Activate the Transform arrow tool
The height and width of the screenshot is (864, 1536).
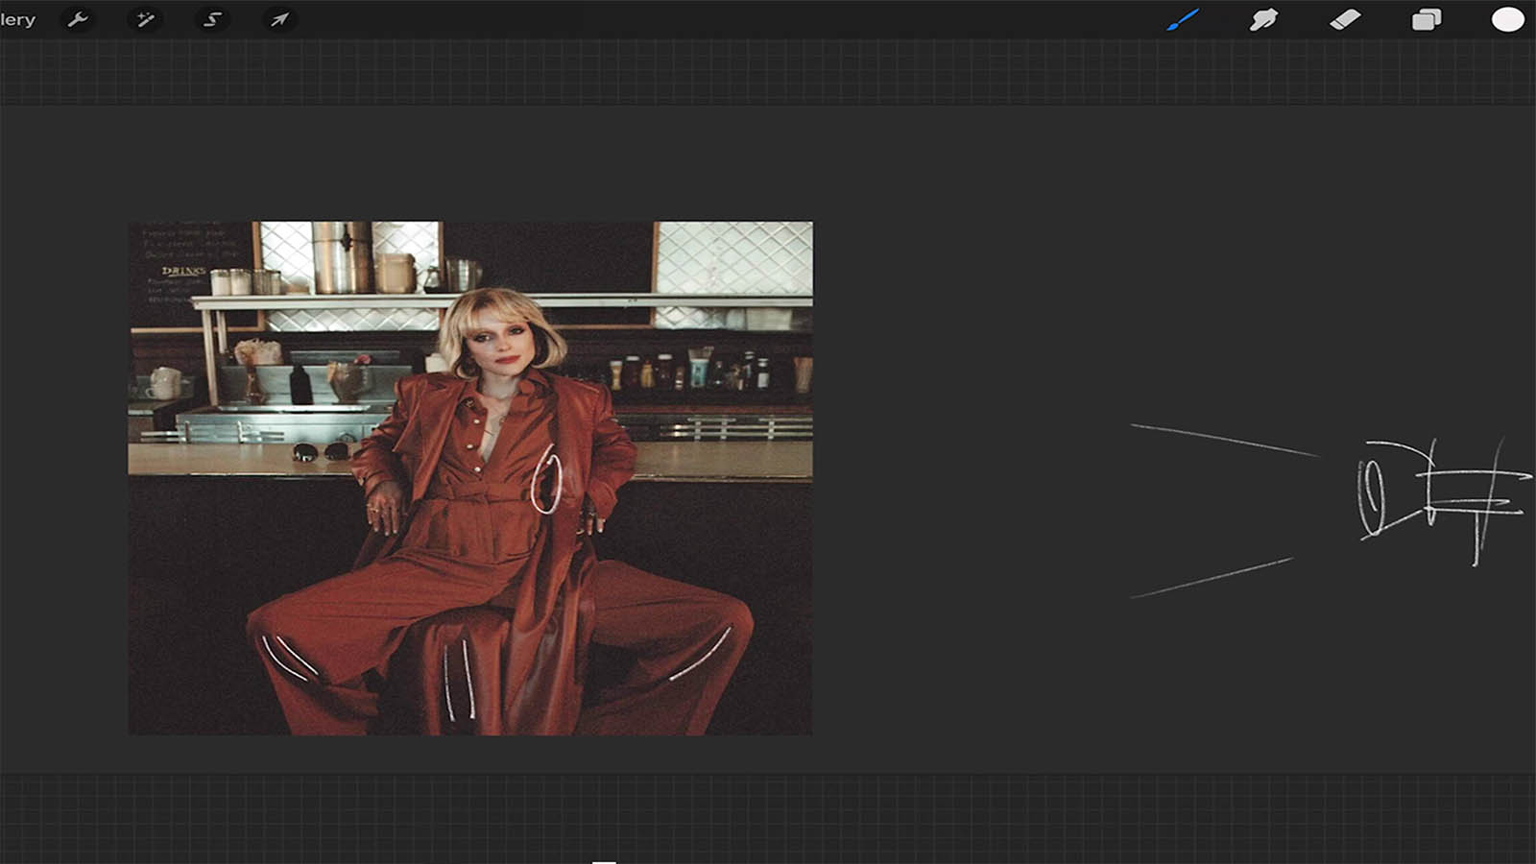click(x=279, y=19)
